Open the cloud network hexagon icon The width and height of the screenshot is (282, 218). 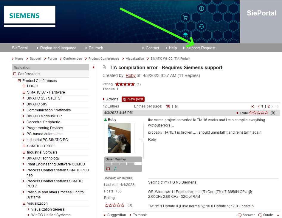pos(185,35)
